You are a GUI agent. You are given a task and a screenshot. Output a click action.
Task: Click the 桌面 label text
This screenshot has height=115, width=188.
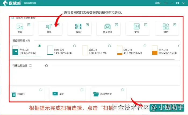(x=62, y=94)
